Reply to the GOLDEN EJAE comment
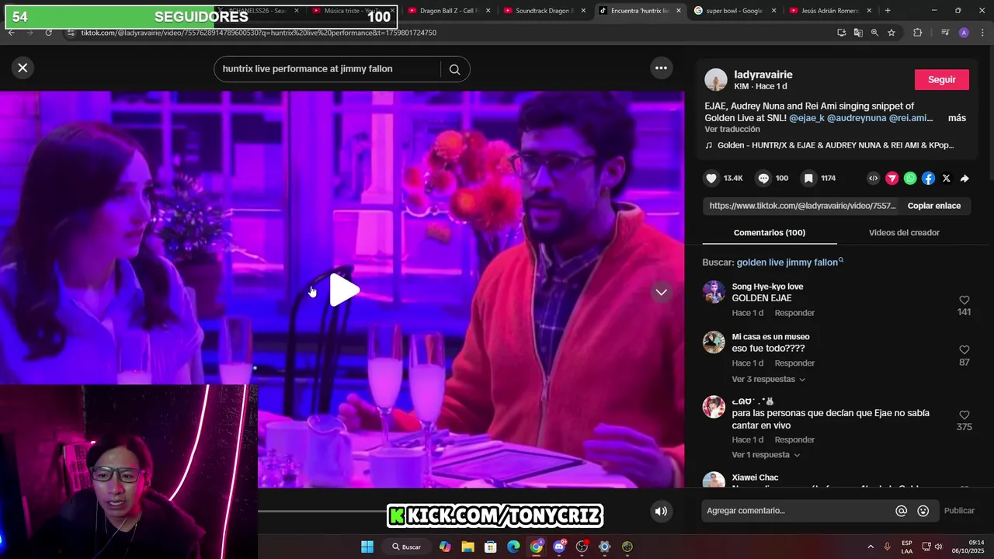The width and height of the screenshot is (994, 559). [794, 313]
